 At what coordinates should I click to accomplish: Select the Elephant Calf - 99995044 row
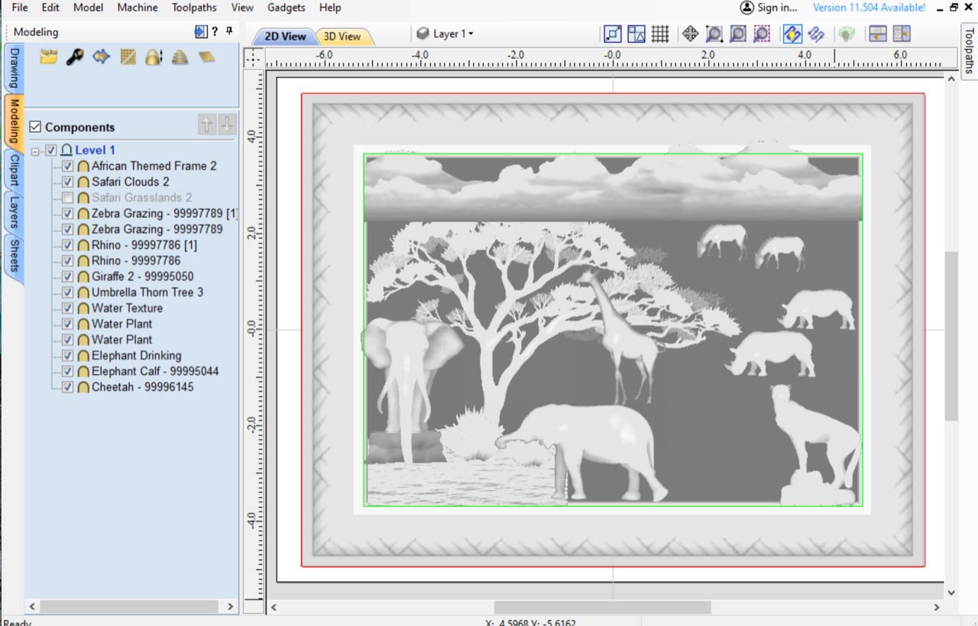[155, 371]
